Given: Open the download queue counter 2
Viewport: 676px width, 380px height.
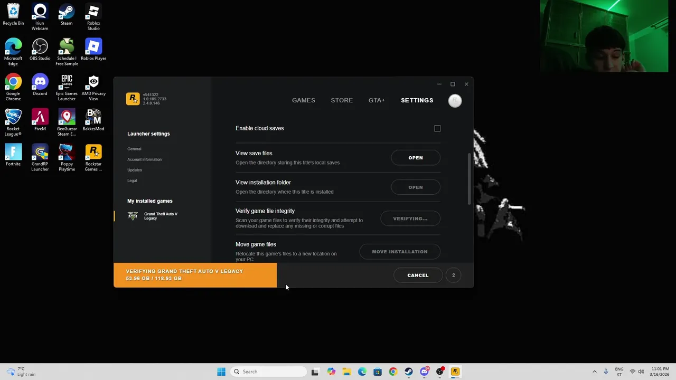Looking at the screenshot, I should pyautogui.click(x=453, y=275).
